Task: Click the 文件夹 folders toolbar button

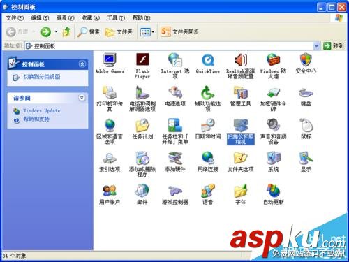Action: (x=119, y=32)
